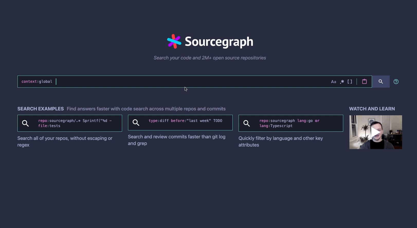Run the type:diff before last week example
This screenshot has height=228, width=417.
click(x=180, y=122)
